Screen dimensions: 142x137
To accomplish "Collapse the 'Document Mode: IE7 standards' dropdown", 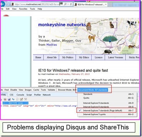I will [x=93, y=90].
